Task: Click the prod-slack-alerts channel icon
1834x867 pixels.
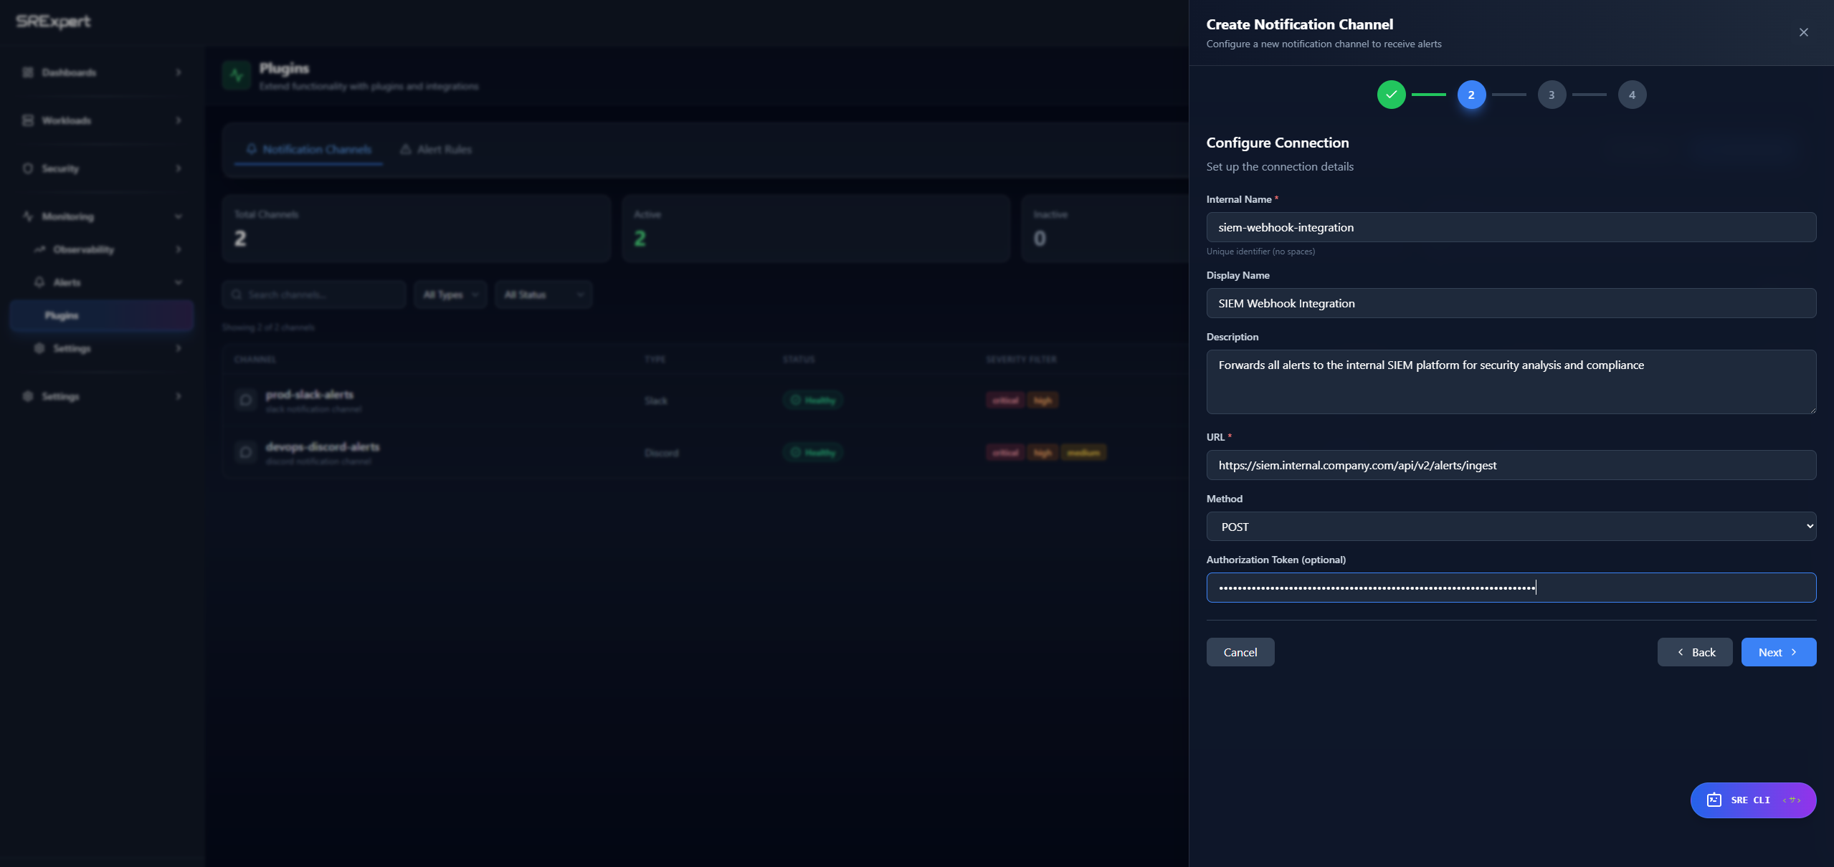Action: point(244,400)
